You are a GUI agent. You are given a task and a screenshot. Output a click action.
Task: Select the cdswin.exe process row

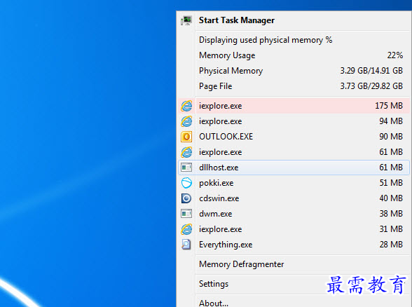(294, 198)
